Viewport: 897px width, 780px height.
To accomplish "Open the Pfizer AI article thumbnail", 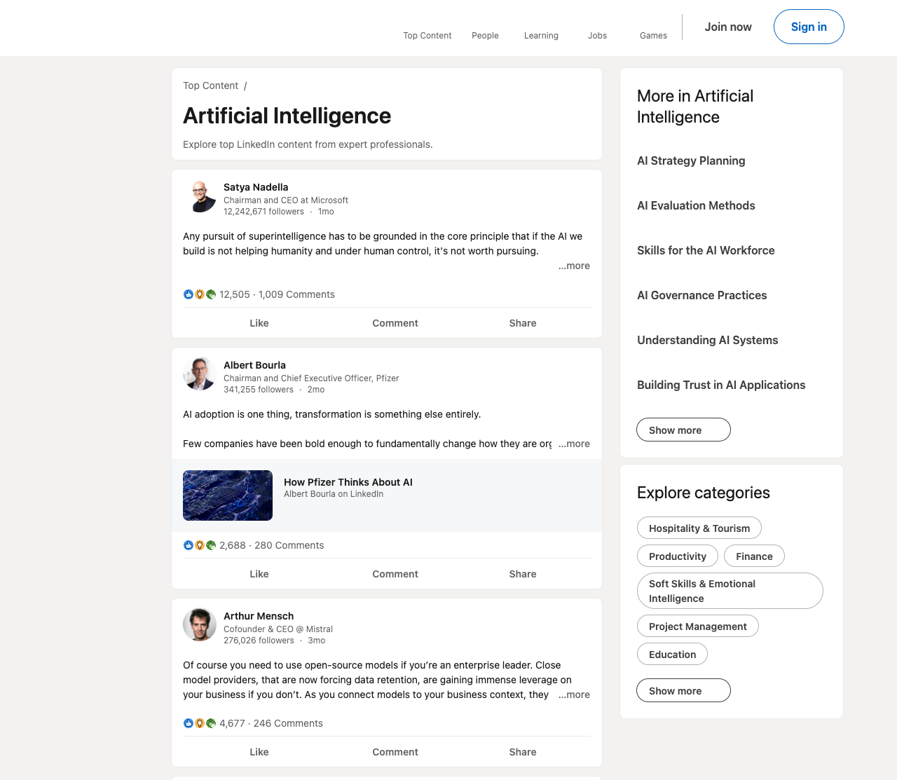I will [x=228, y=495].
